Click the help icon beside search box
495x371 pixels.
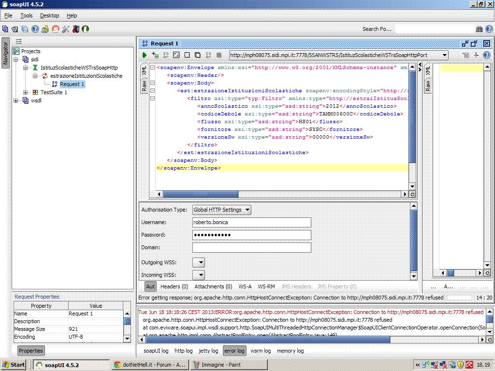coord(489,29)
